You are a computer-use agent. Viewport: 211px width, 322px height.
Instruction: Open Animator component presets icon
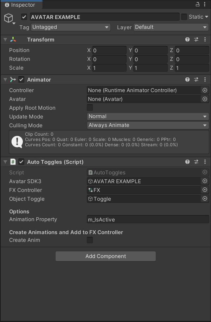(x=196, y=80)
